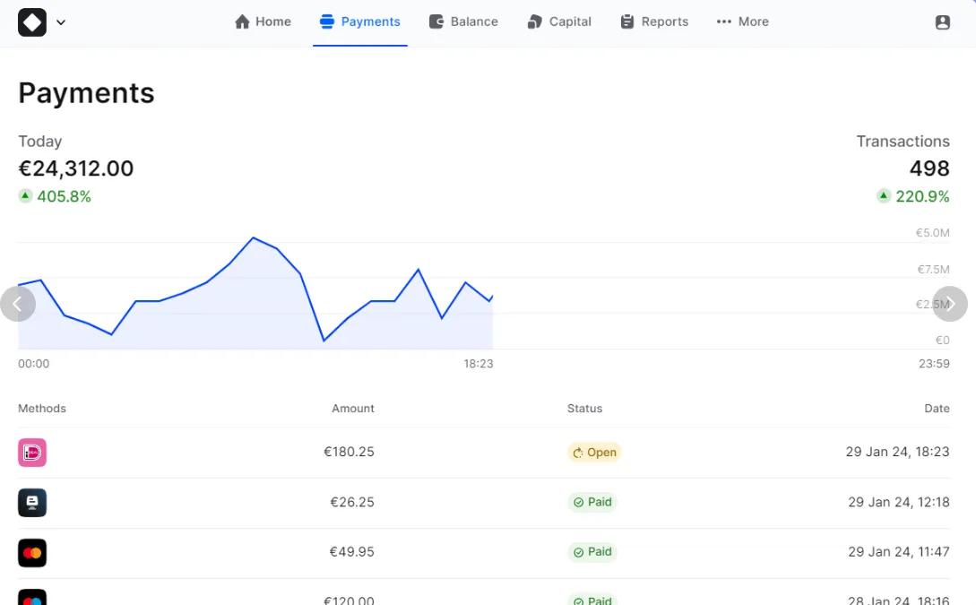Screen dimensions: 976x605
Task: Select the Payments tab
Action: point(360,22)
